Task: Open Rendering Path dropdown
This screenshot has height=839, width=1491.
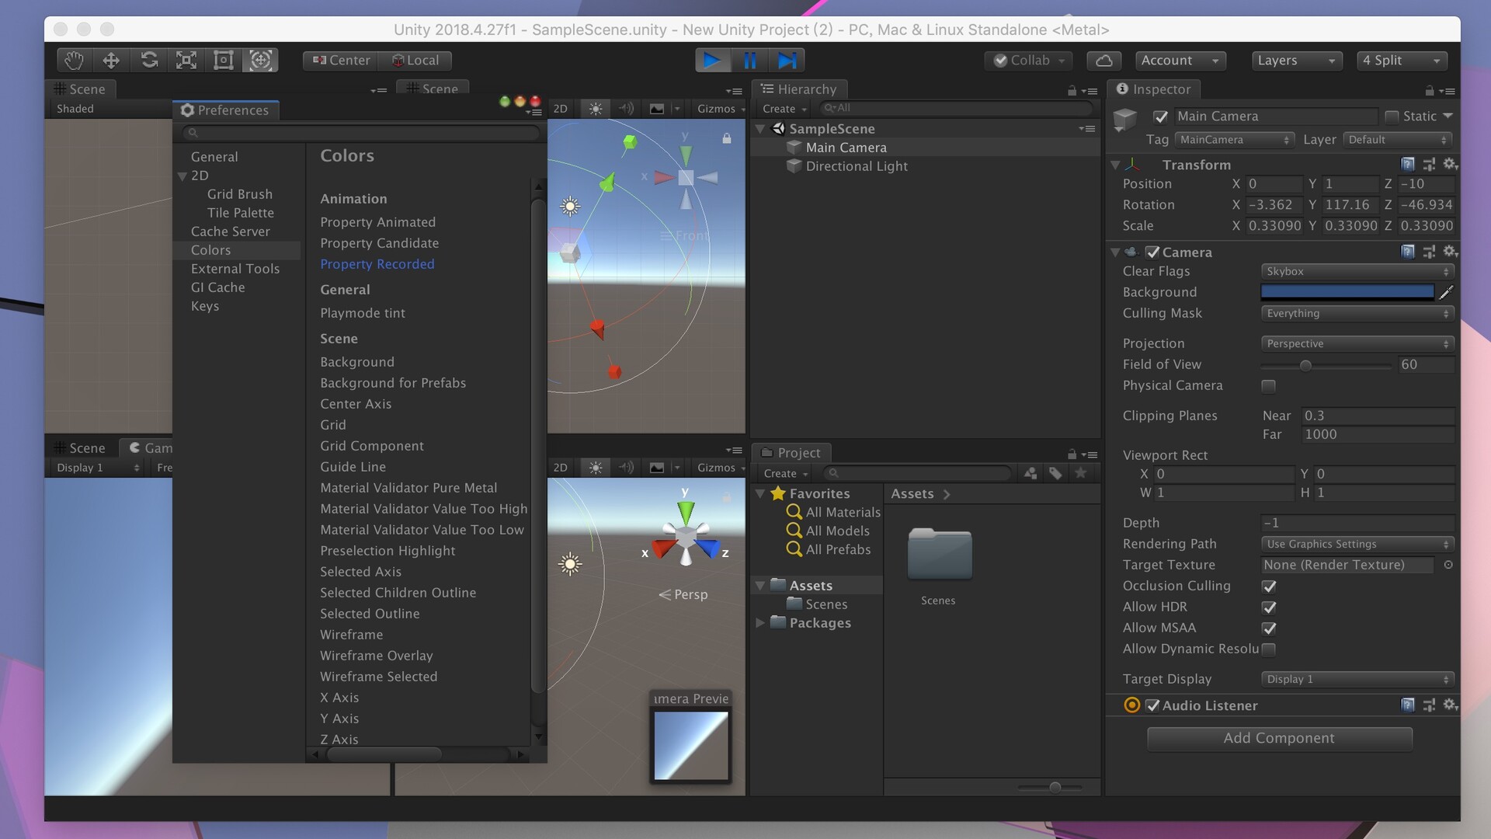Action: pos(1357,544)
